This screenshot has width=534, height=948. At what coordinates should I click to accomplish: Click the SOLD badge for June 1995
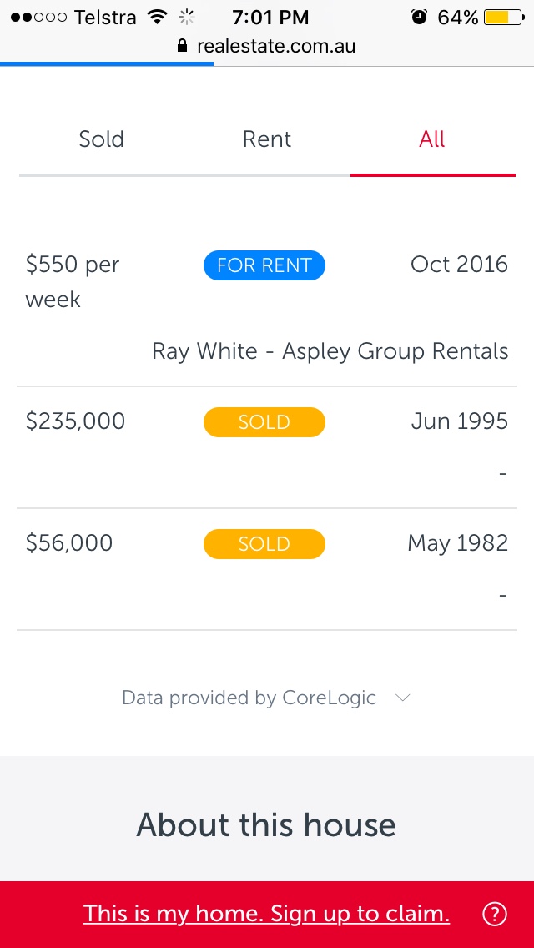(264, 422)
